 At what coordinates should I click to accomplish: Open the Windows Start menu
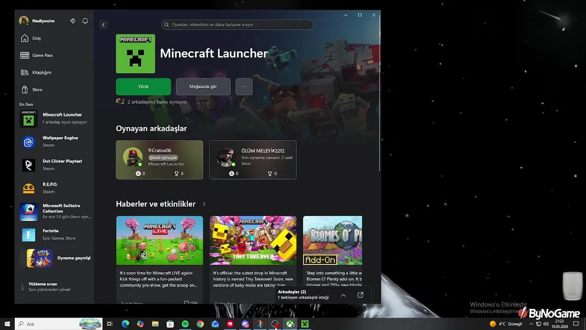pos(7,324)
